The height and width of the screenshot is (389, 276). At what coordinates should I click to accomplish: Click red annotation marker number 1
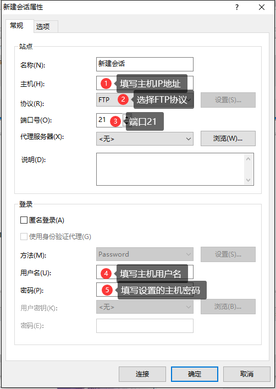(x=106, y=84)
